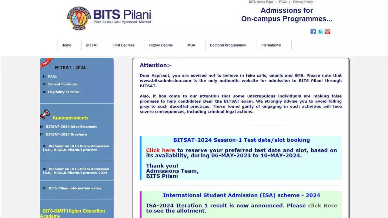Open BITSAT-2024 Brochure announcement

click(66, 134)
